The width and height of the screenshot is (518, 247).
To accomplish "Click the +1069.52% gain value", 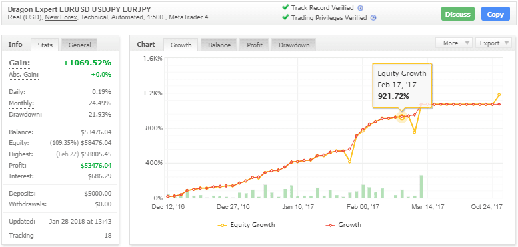I will click(x=87, y=63).
